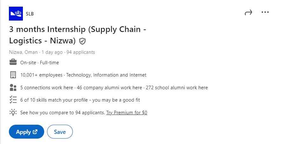Click the SLB company logo
281x144 pixels.
point(16,14)
